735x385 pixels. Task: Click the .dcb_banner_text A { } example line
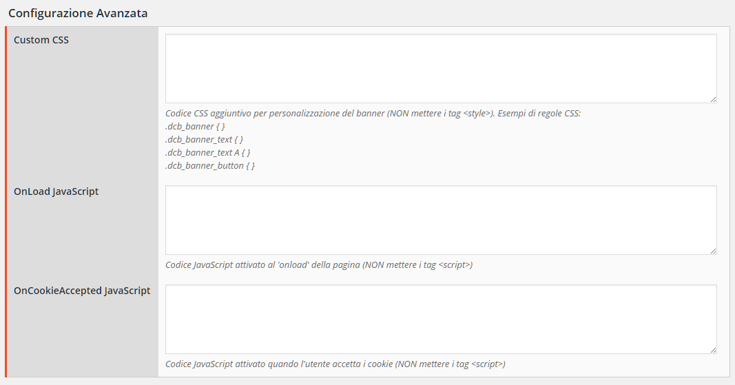click(207, 152)
